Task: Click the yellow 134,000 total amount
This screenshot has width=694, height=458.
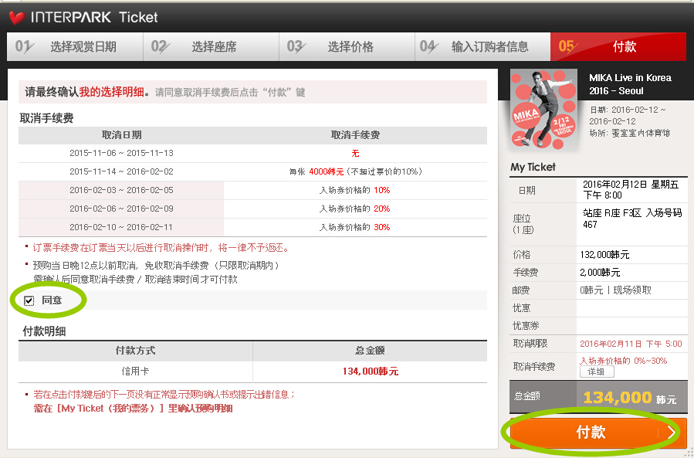Action: coord(618,398)
